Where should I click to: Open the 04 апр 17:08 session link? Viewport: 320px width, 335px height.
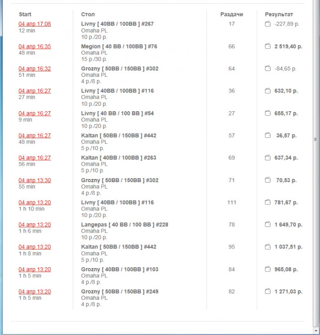(x=35, y=24)
